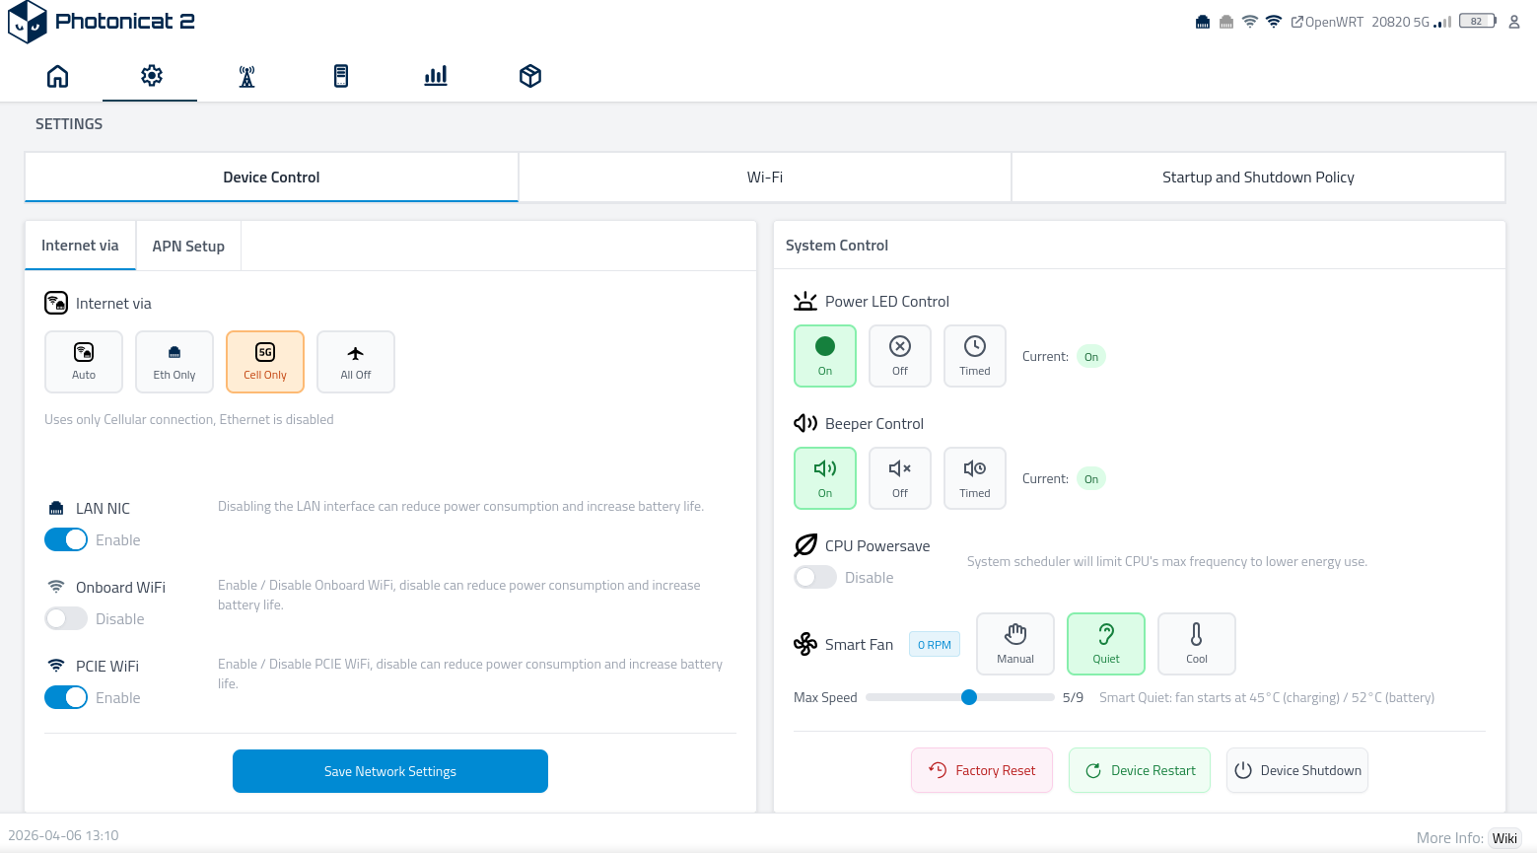Disable the PCIE WiFi switch
1537x853 pixels.
pos(66,698)
